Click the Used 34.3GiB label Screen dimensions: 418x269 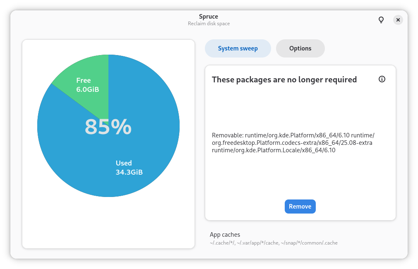tap(129, 168)
